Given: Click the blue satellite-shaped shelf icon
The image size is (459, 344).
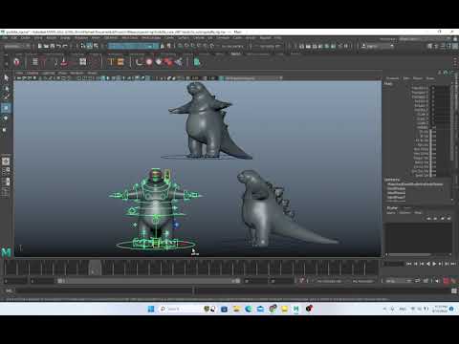Looking at the screenshot, I should click(x=179, y=62).
